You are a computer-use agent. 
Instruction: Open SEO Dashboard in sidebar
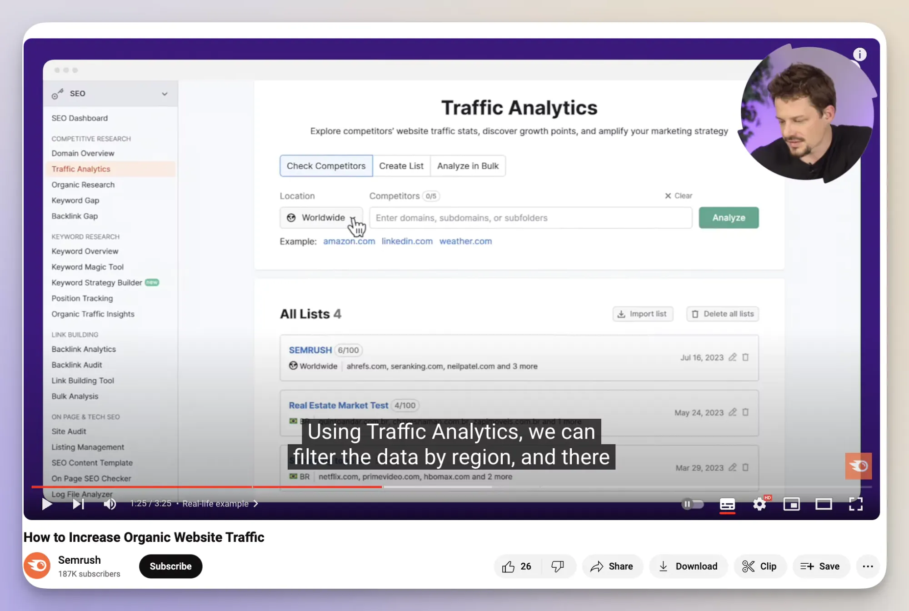[x=80, y=118]
